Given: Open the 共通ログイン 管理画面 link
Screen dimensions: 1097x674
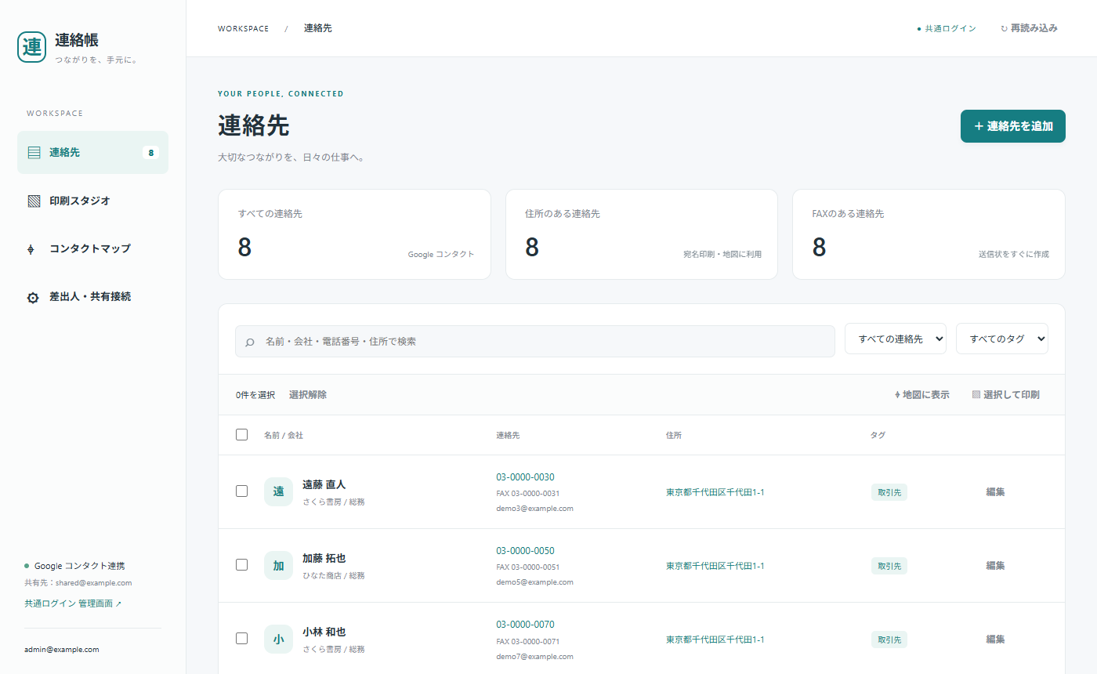Looking at the screenshot, I should coord(73,604).
